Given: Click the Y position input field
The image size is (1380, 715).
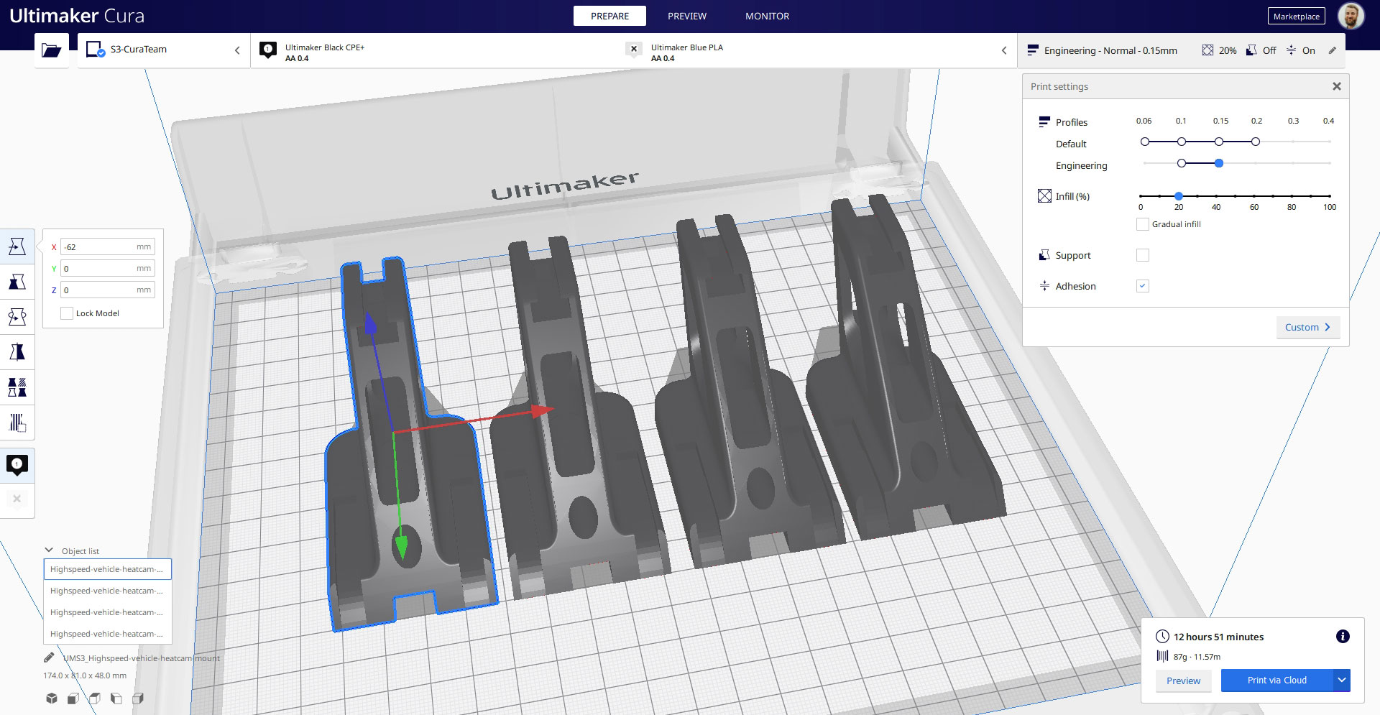Looking at the screenshot, I should pos(107,268).
